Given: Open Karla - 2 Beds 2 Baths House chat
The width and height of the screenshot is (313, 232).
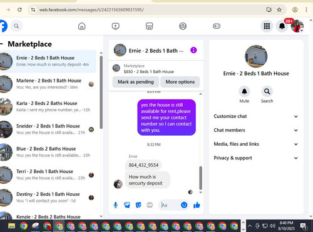Looking at the screenshot, I should click(x=48, y=106).
